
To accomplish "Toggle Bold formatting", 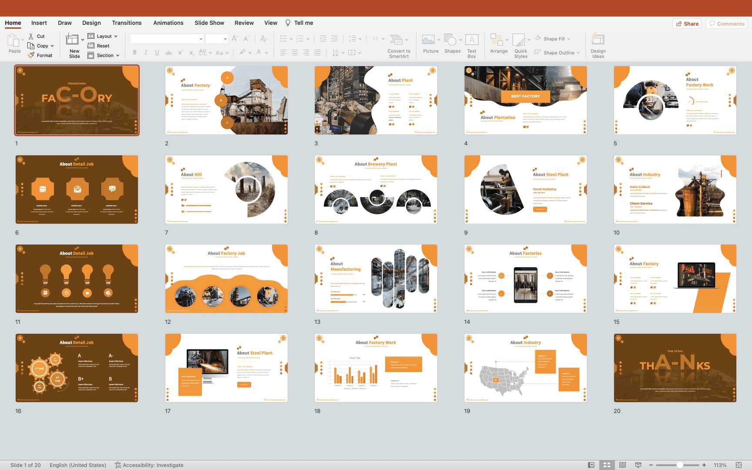I will click(134, 53).
